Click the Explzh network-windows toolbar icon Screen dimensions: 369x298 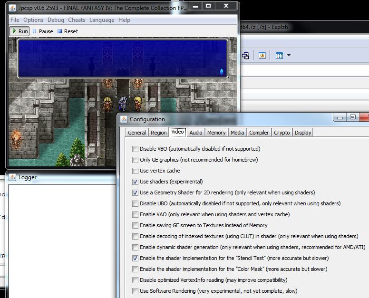[245, 56]
